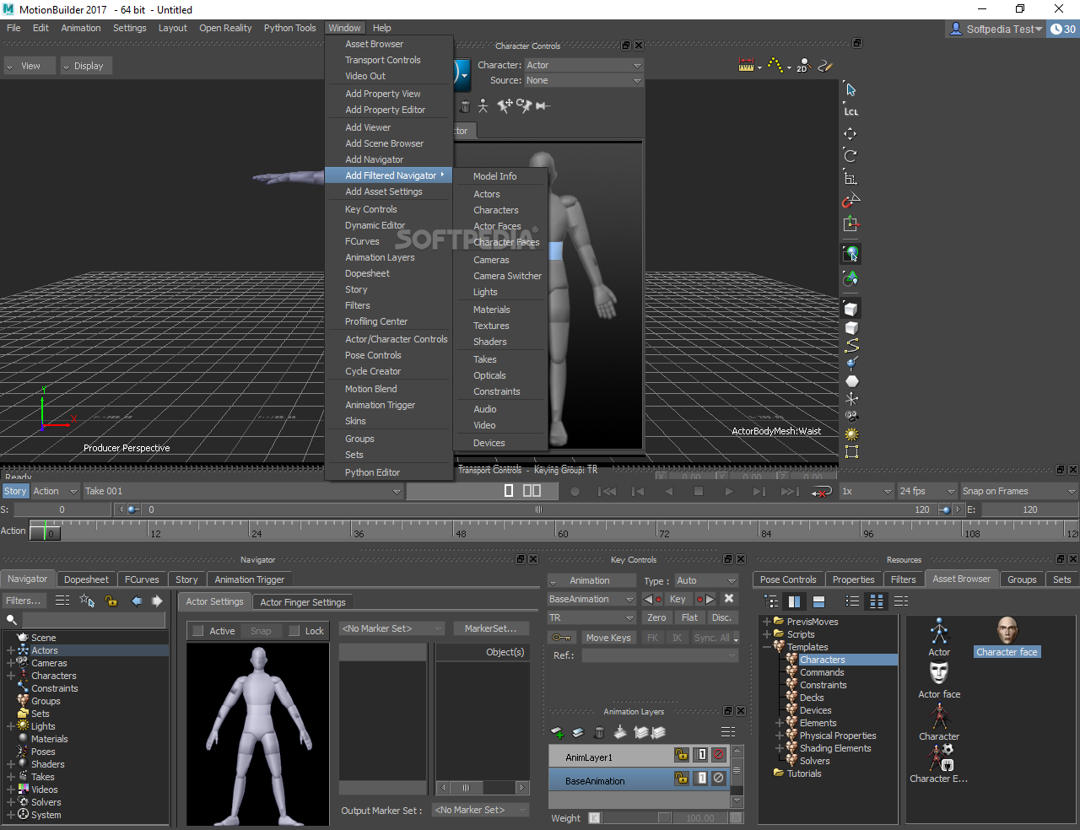Click the trash icon in Character Controls
The image size is (1080, 830).
point(465,106)
